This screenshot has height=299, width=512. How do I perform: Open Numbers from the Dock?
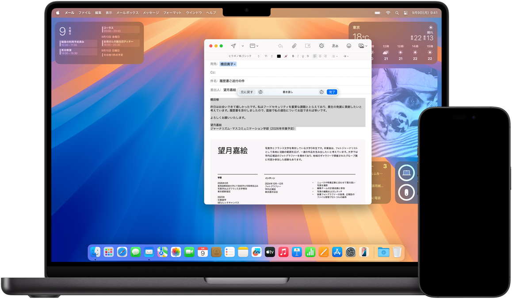coord(310,252)
